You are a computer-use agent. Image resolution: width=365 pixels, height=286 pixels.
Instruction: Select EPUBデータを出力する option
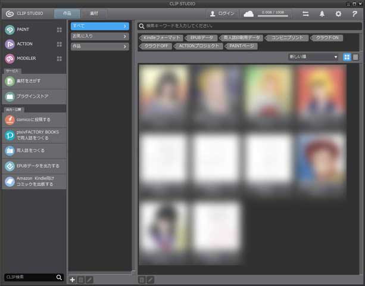tap(34, 166)
